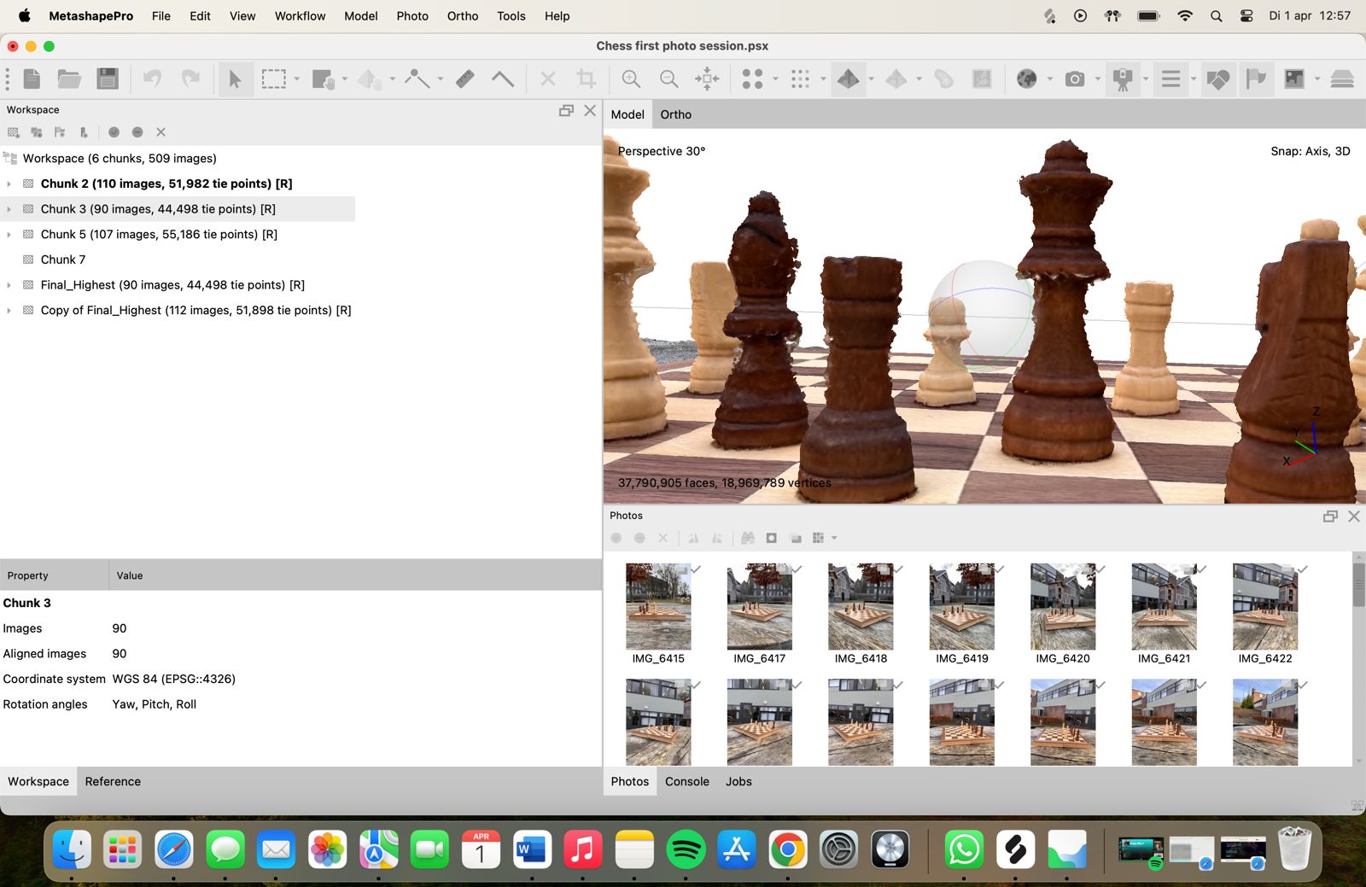
Task: Click the Capture View camera icon
Action: click(1075, 79)
